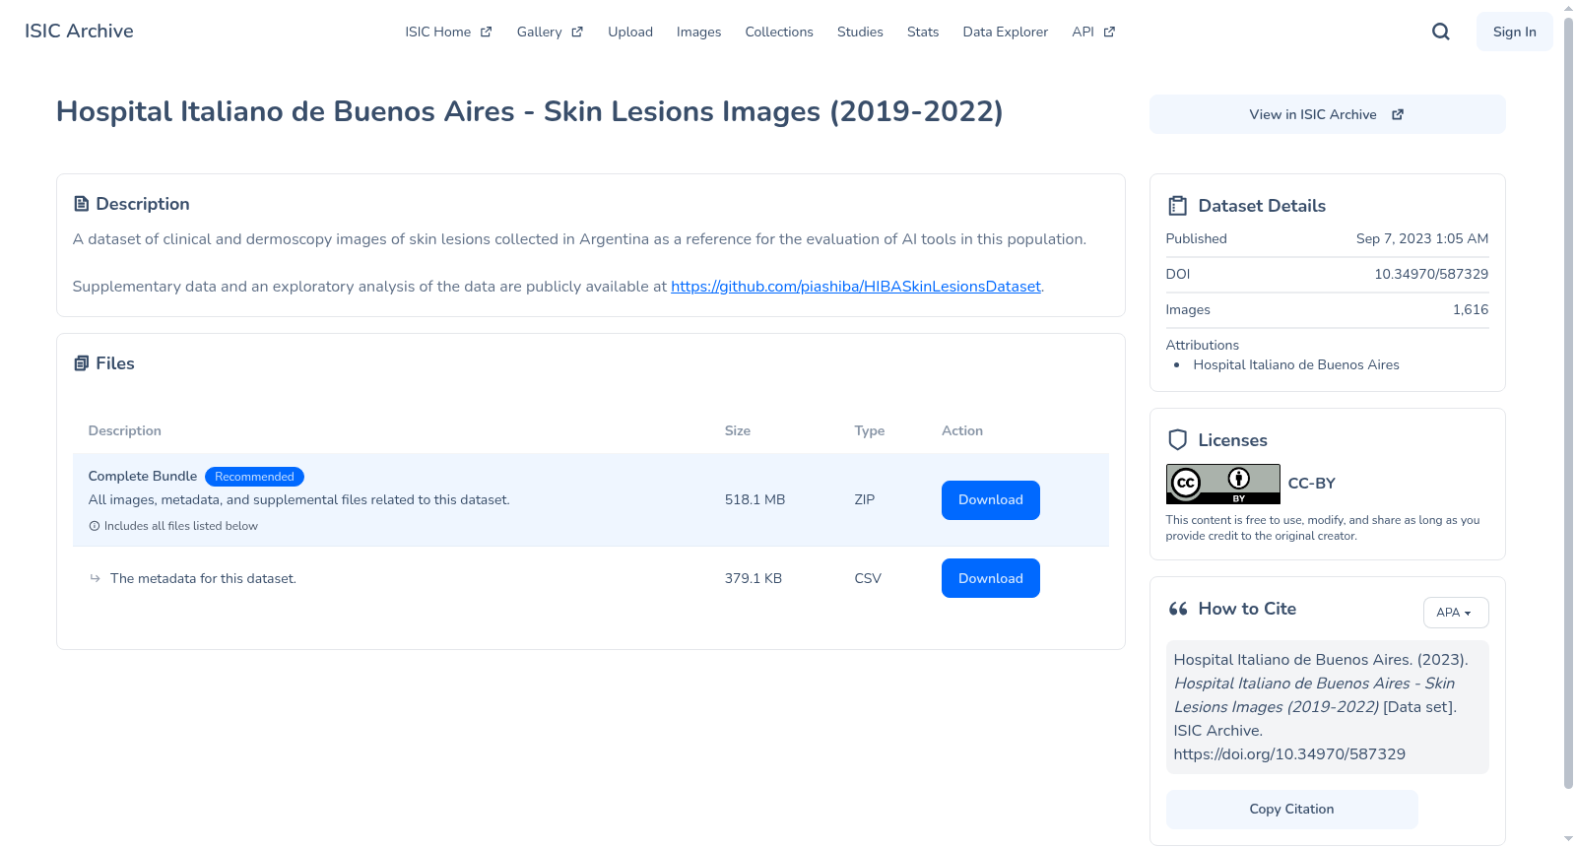Open the GitHub HIBASkinLesionsDataset link
1576x848 pixels.
[x=856, y=287]
